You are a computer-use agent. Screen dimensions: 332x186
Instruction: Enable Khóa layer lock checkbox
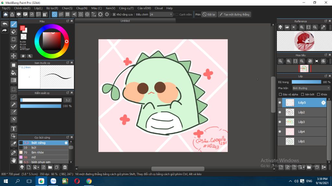point(318,95)
